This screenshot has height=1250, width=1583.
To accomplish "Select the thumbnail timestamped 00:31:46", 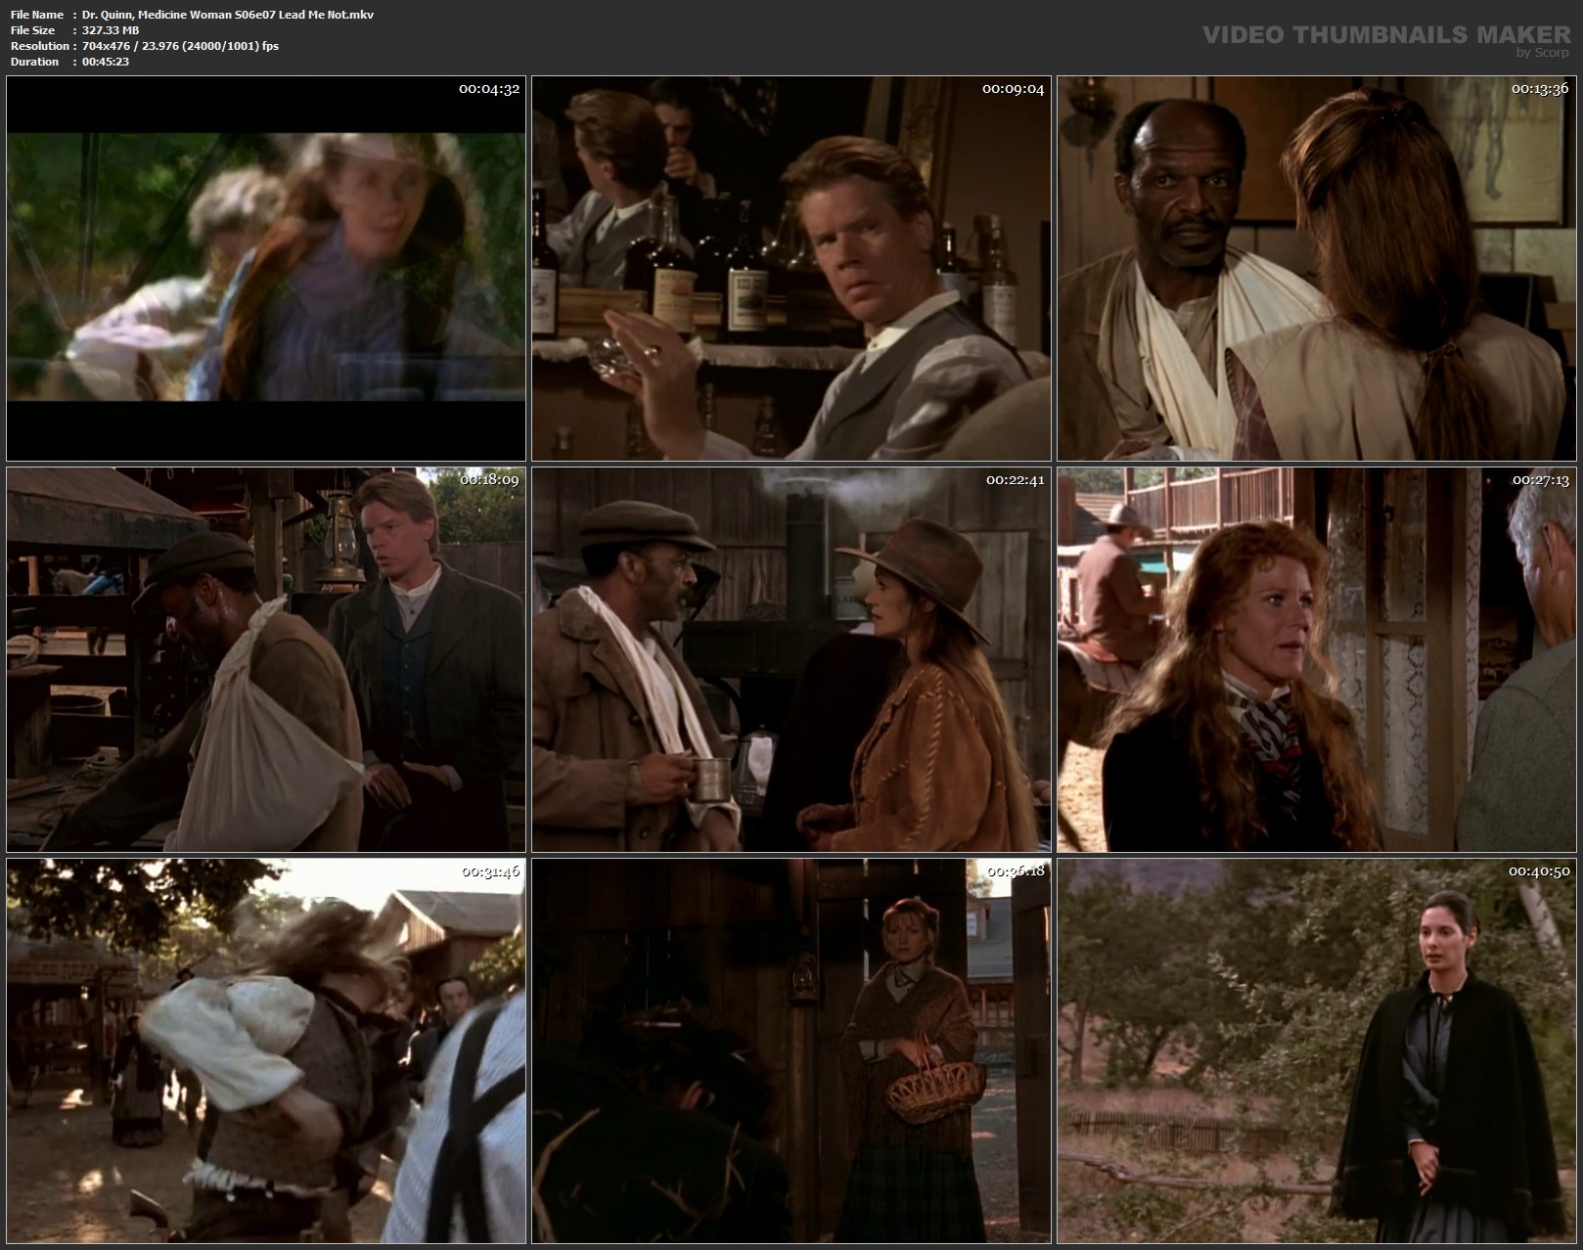I will [266, 1050].
